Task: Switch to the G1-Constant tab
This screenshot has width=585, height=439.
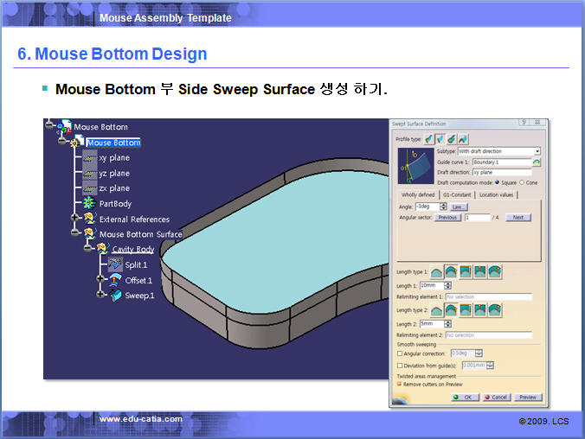Action: click(x=457, y=194)
